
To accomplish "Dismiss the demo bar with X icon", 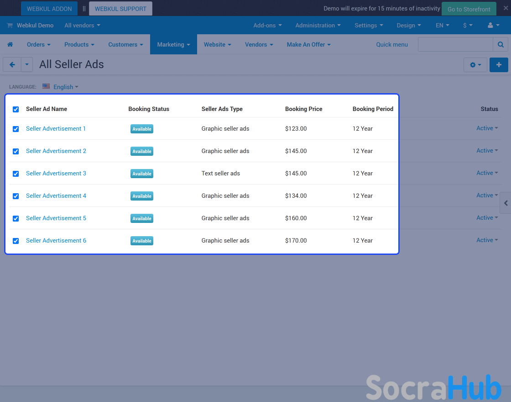I will click(505, 8).
